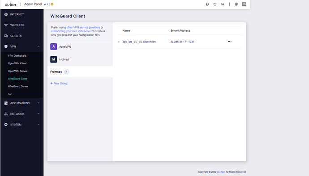Click the Name column header
This screenshot has height=176, width=309.
[126, 31]
